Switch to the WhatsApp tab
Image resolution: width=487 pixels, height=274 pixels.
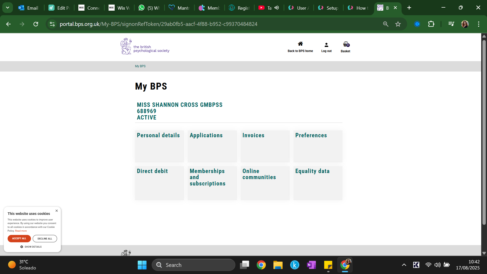click(x=149, y=8)
